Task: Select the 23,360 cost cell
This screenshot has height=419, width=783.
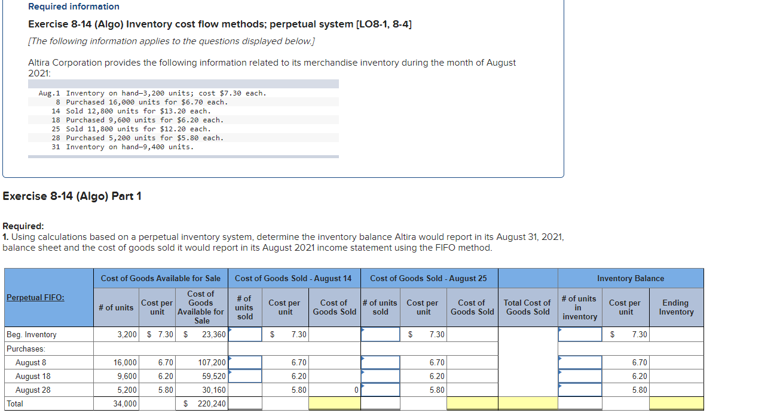Action: coord(202,334)
